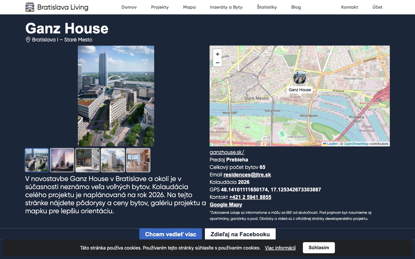Open the Mapa page
415x259 pixels.
click(x=189, y=7)
